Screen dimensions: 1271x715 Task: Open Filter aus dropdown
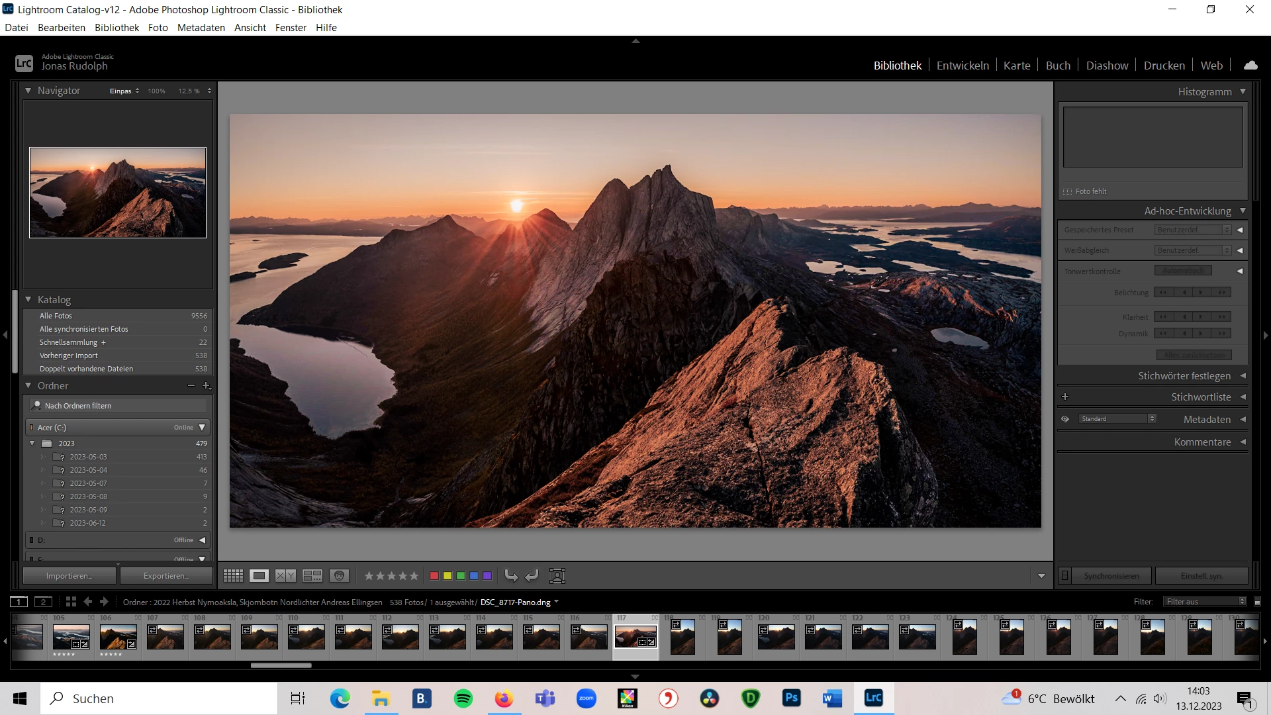tap(1205, 602)
